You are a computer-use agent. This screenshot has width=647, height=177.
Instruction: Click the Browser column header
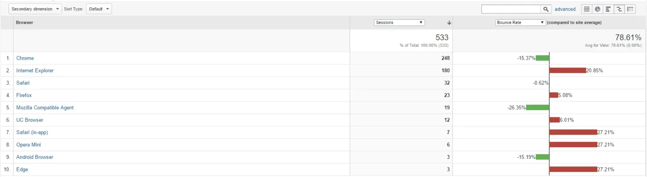(x=25, y=23)
